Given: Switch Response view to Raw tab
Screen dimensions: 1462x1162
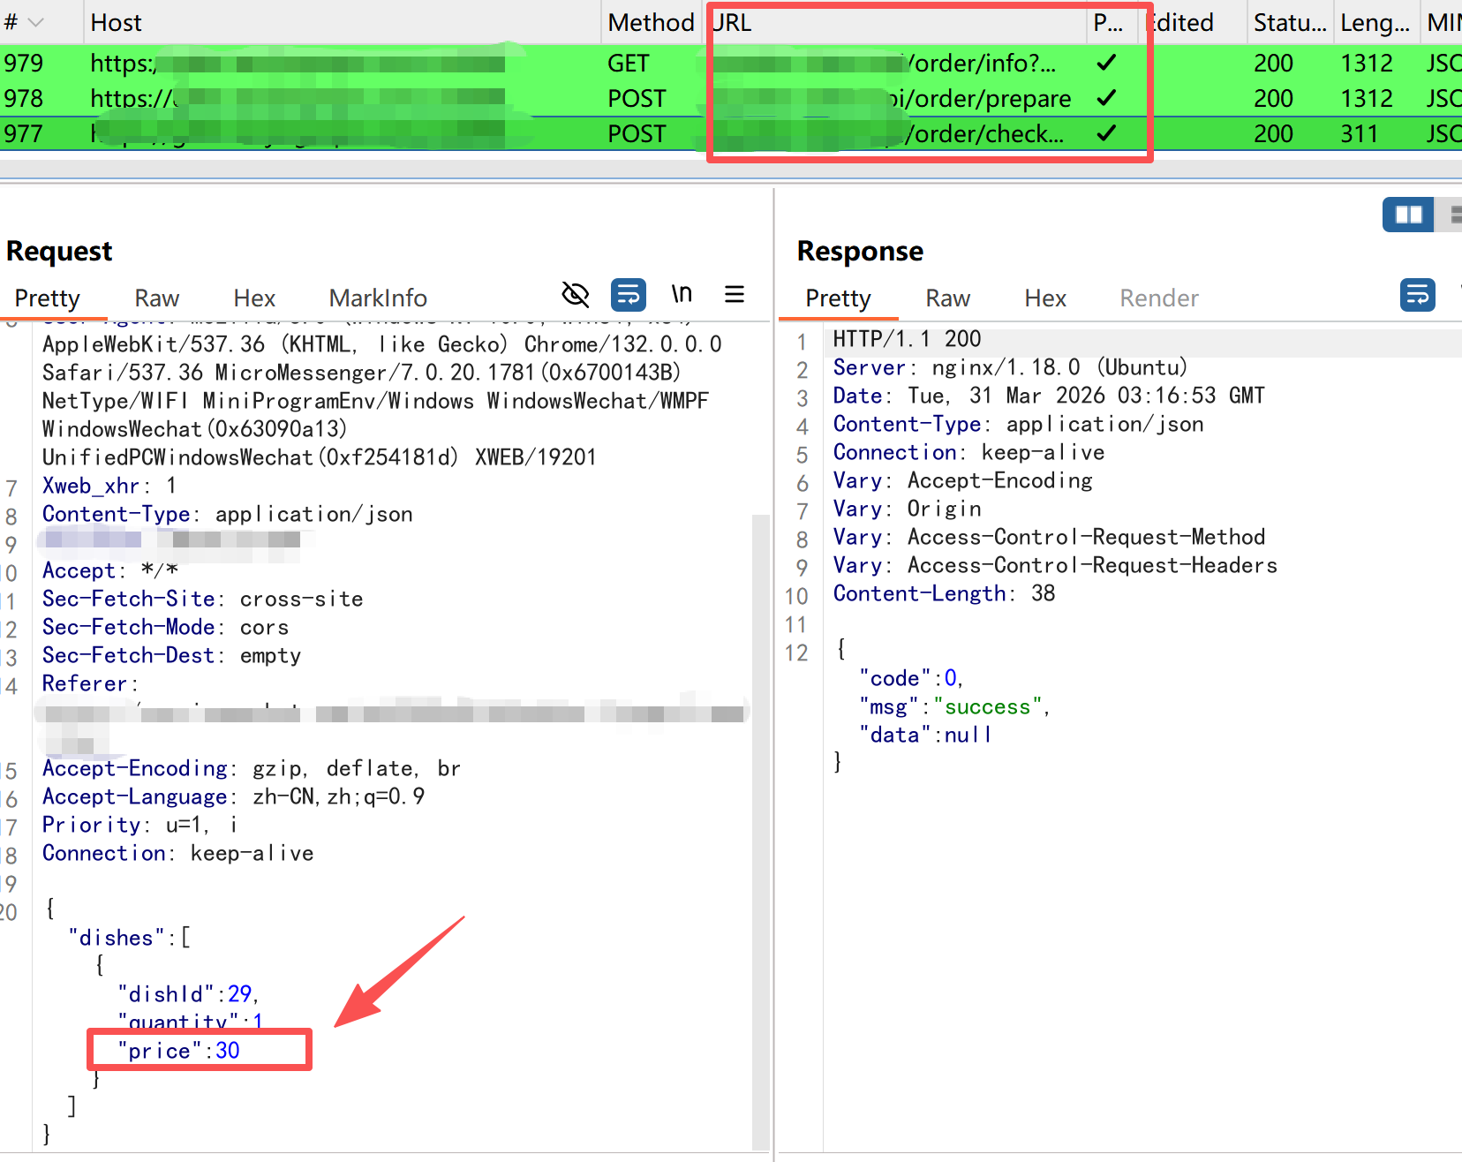Looking at the screenshot, I should (947, 298).
